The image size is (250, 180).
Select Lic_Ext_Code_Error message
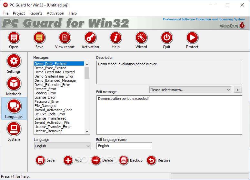tap(59, 114)
